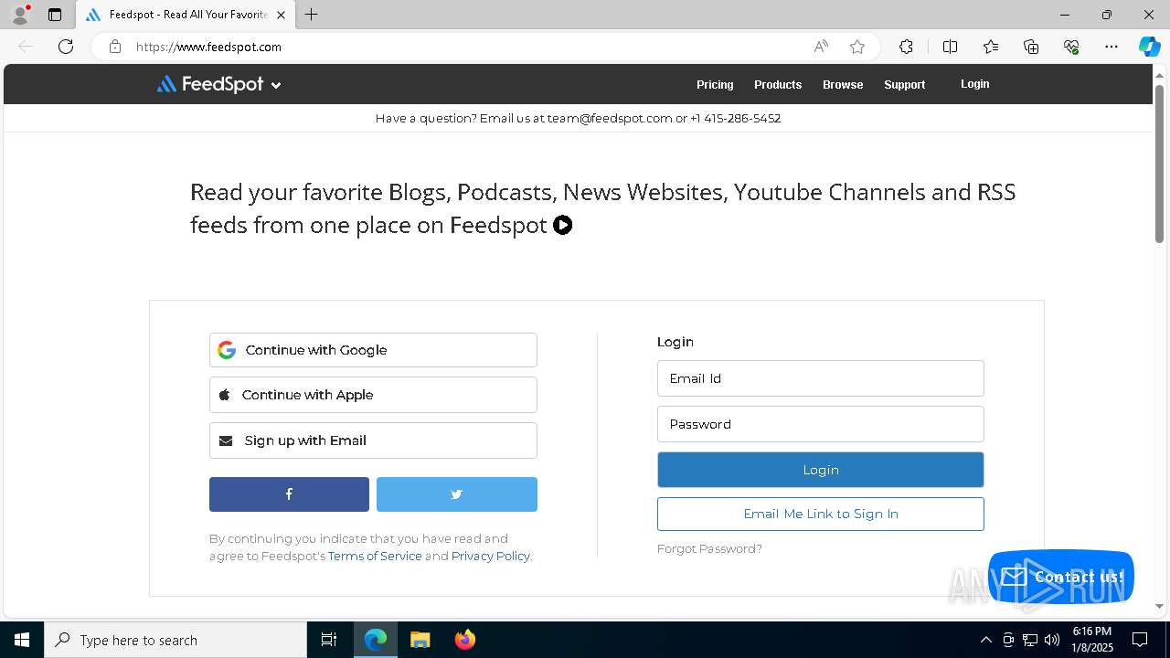
Task: Click the play video icon after Feedspot heading
Action: point(562,225)
